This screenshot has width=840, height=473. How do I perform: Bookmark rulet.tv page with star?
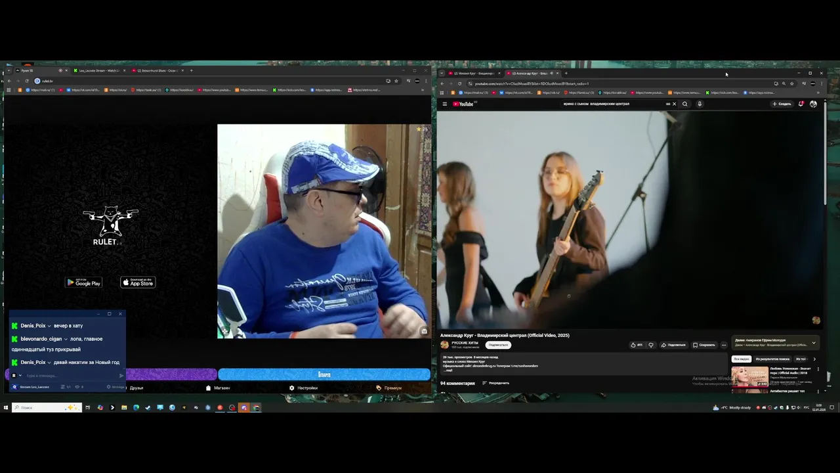click(x=396, y=81)
